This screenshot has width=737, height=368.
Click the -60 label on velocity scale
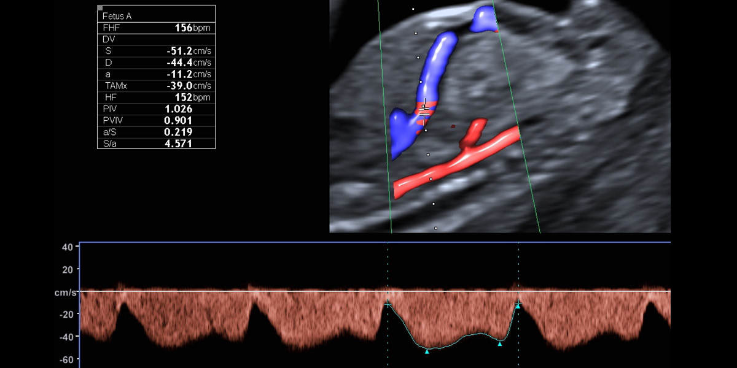pos(66,359)
